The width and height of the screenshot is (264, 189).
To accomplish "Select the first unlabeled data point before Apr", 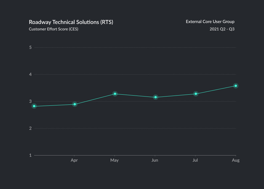I will 34,106.
